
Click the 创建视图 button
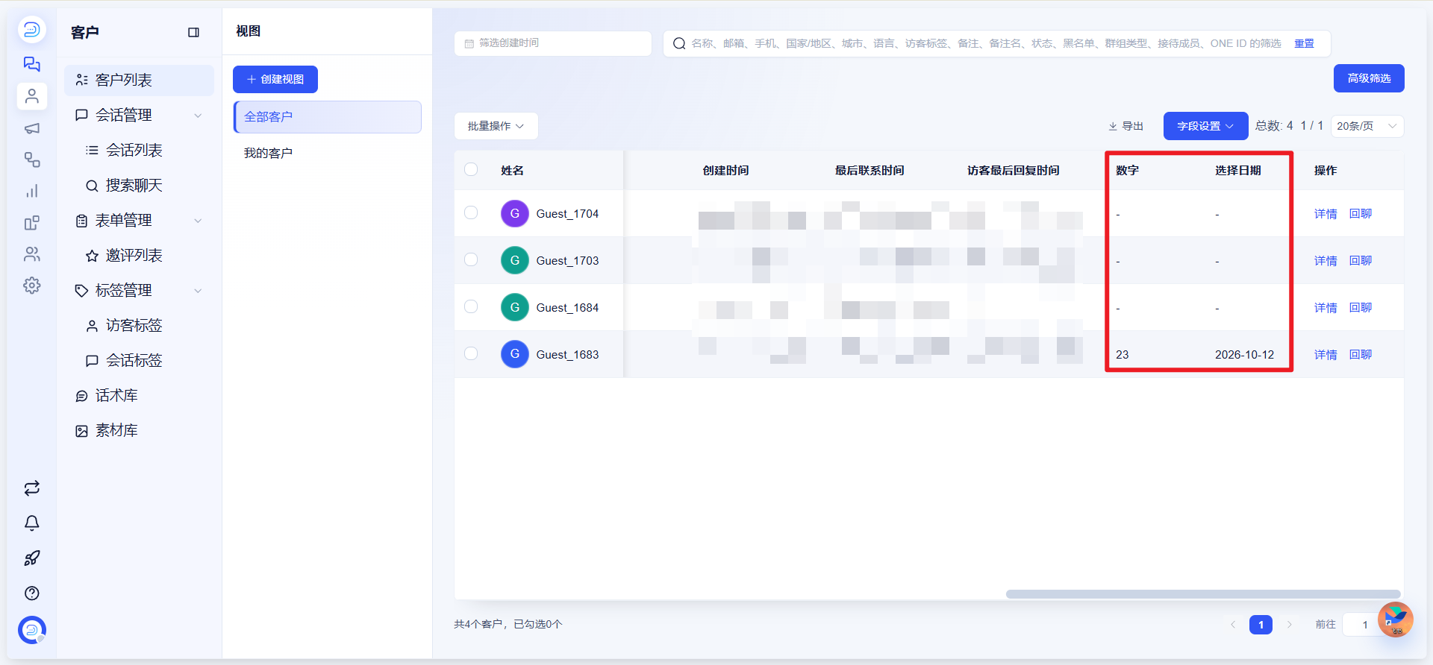pos(275,79)
